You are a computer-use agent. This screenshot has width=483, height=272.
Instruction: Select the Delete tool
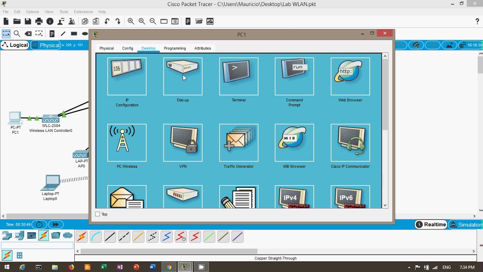28,34
